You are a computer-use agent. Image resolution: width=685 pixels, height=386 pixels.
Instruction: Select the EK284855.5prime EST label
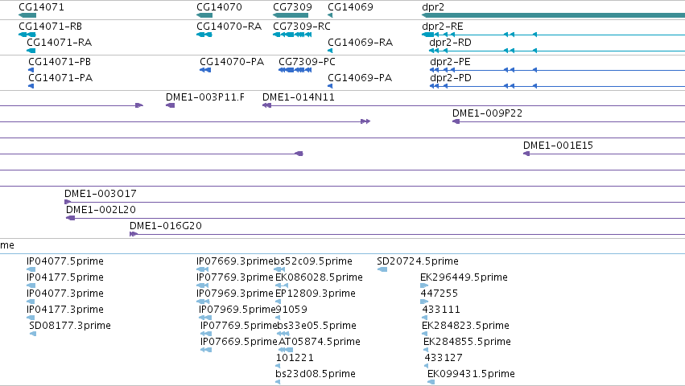point(467,342)
